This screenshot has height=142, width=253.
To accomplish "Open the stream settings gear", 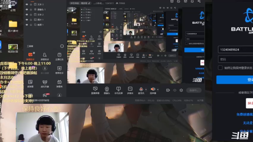I will click(181, 90).
